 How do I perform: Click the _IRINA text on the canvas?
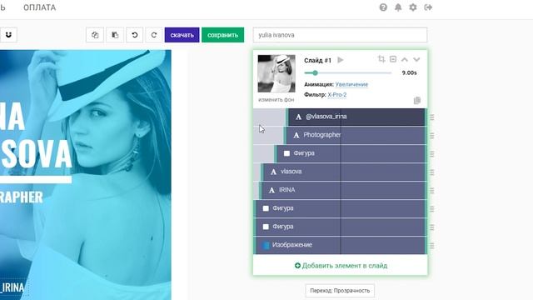click(12, 287)
